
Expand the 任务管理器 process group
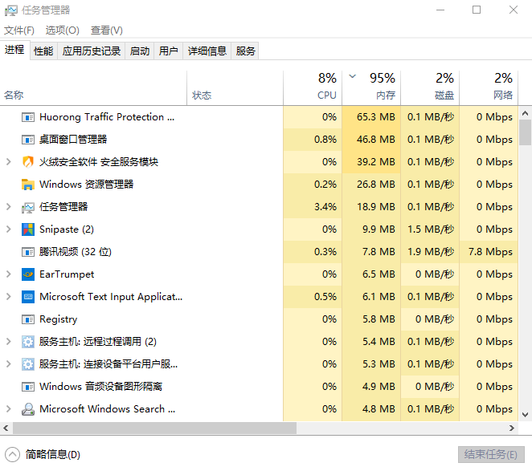[9, 207]
